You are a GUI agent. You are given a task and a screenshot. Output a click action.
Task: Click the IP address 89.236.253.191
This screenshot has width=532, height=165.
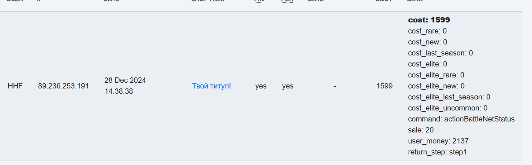(63, 86)
